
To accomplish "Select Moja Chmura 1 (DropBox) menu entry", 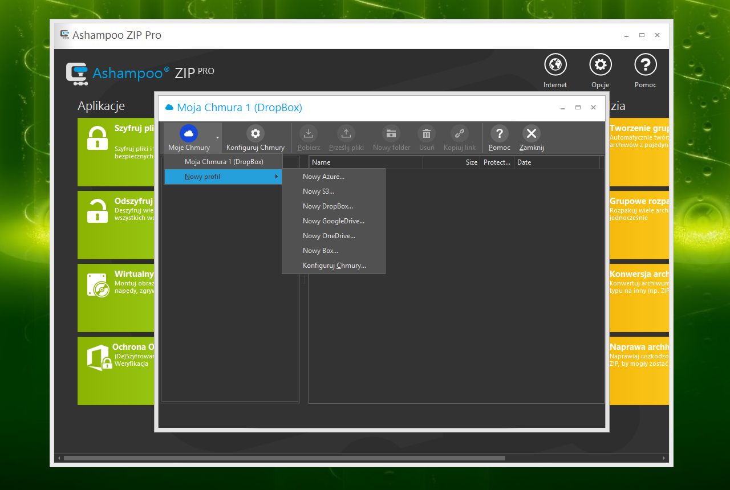I will pos(224,162).
